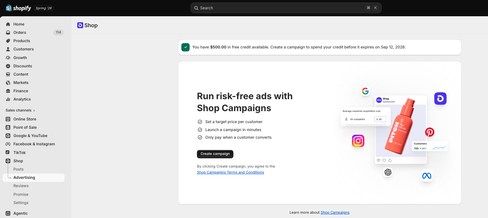Screen dimensions: 488x218
Task: Click the blue Meta logo in the illustration
Action: pos(427,176)
